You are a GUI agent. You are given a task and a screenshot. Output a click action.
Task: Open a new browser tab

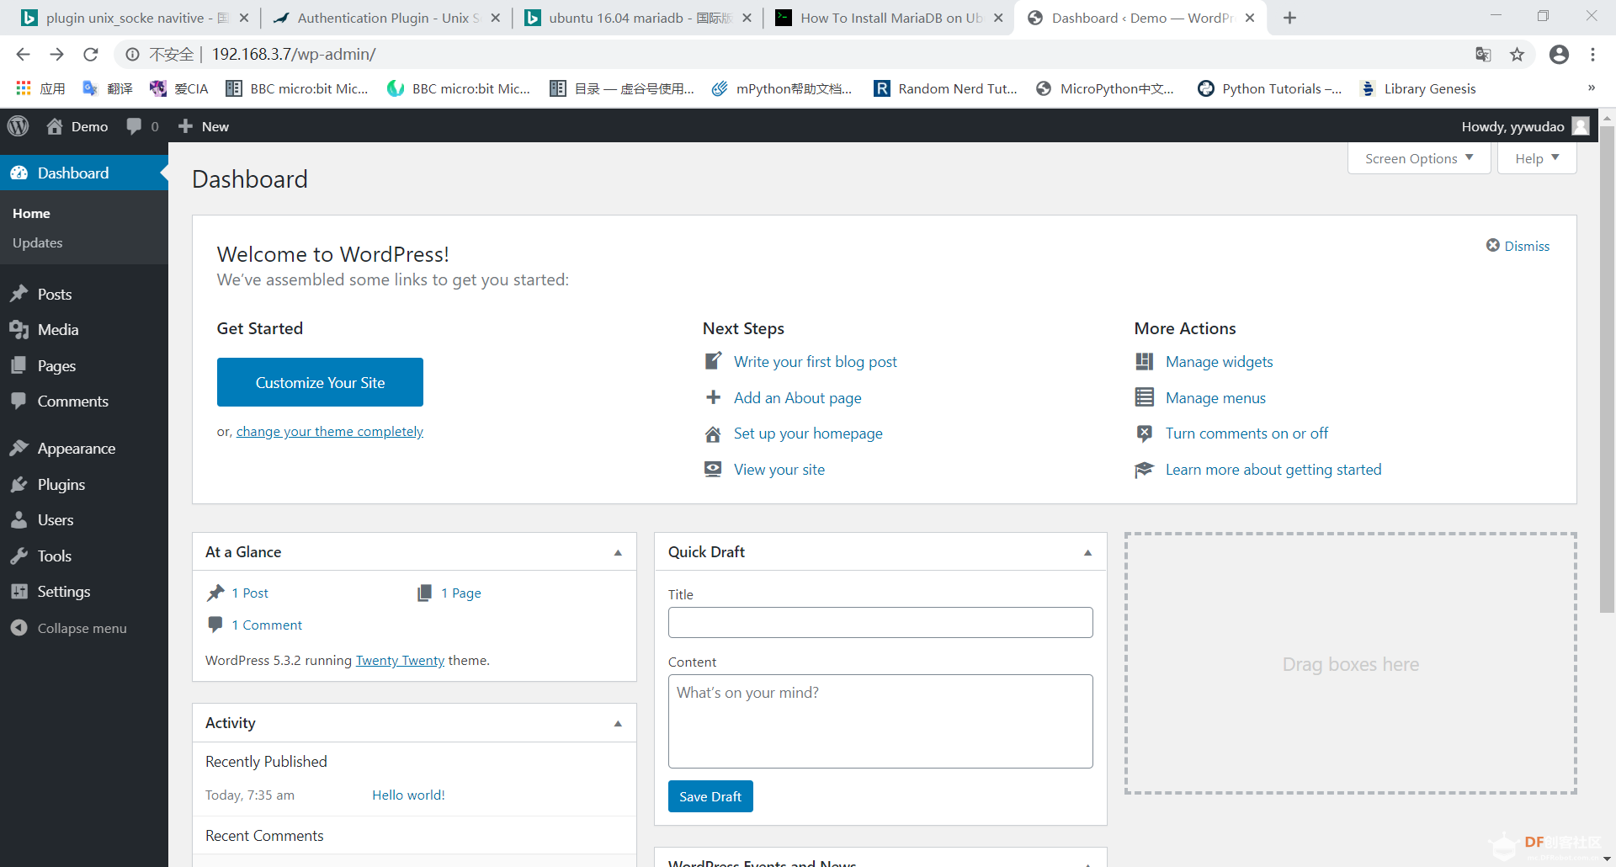coord(1289,18)
